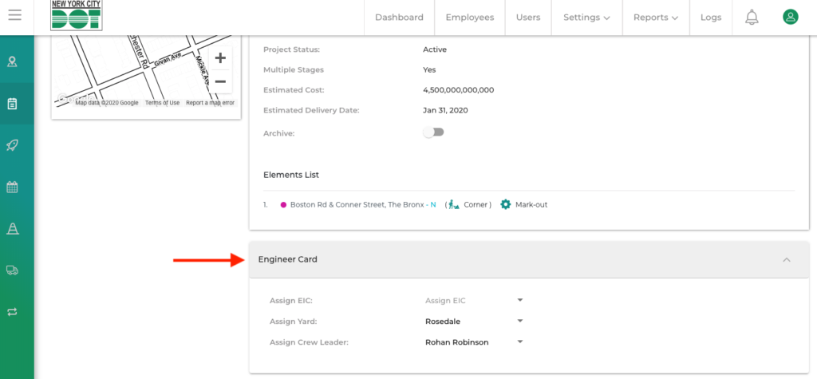Click the transfer arrows sidebar icon
The height and width of the screenshot is (379, 817).
(x=13, y=312)
